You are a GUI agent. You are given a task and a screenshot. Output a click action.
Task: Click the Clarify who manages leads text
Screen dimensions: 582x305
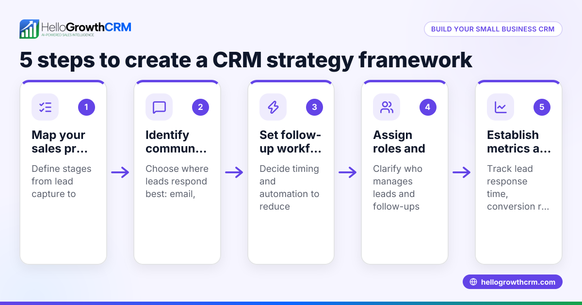[398, 188]
